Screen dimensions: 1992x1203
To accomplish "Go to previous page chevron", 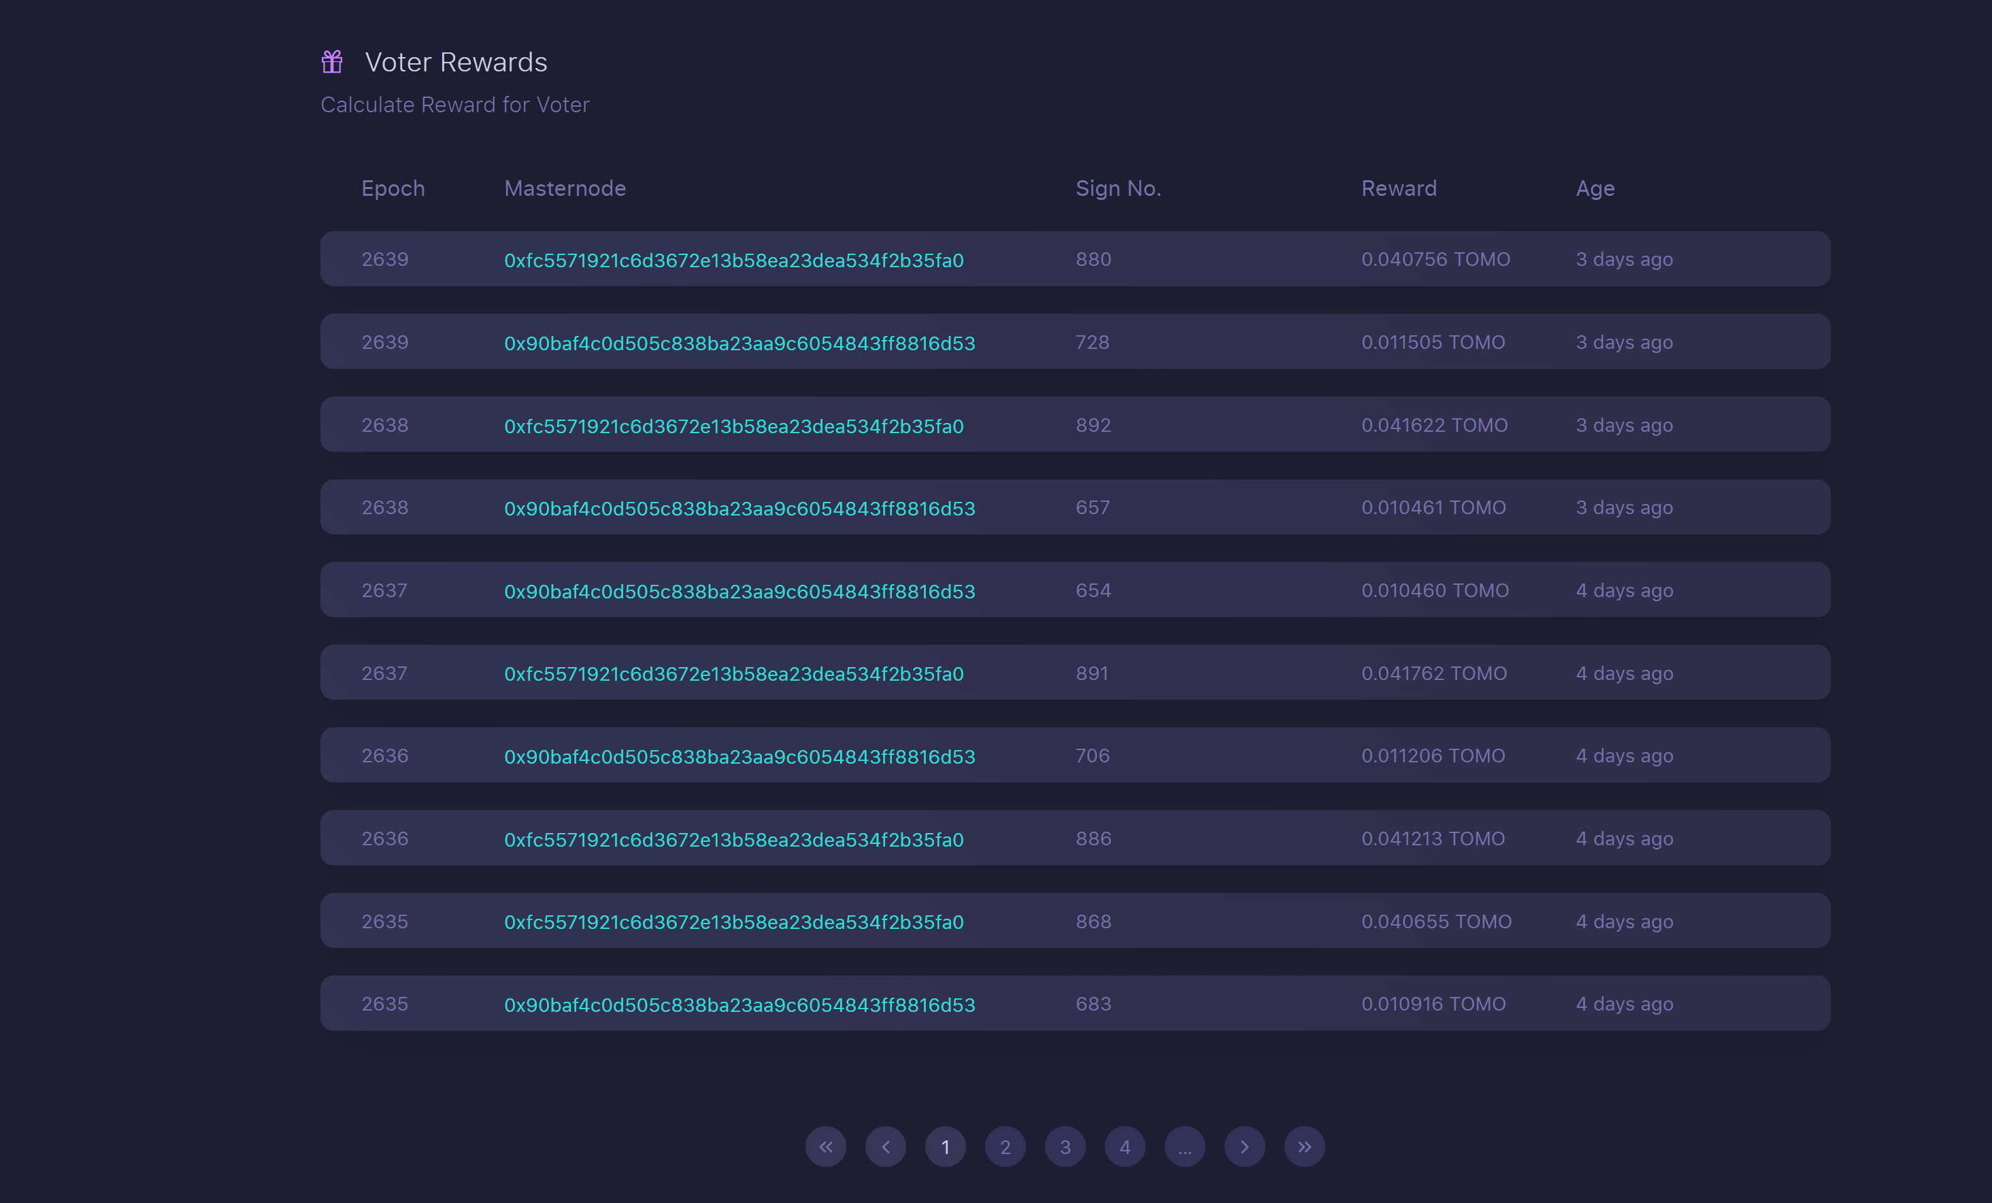I will 885,1147.
